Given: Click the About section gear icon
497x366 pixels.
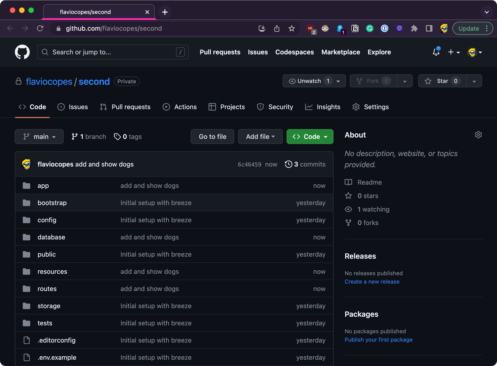Looking at the screenshot, I should pyautogui.click(x=478, y=135).
